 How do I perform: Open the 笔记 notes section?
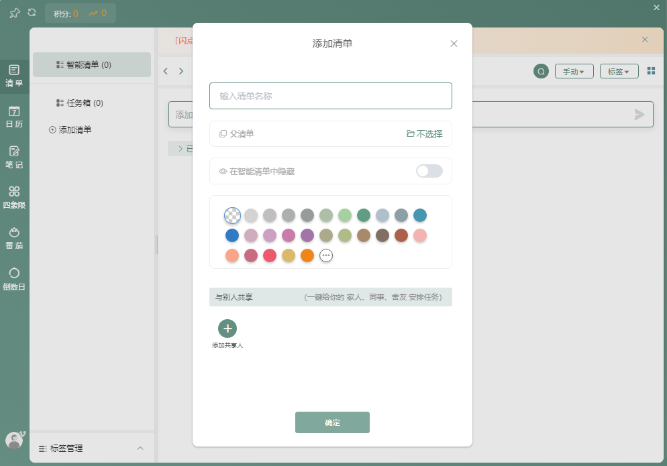pyautogui.click(x=14, y=157)
